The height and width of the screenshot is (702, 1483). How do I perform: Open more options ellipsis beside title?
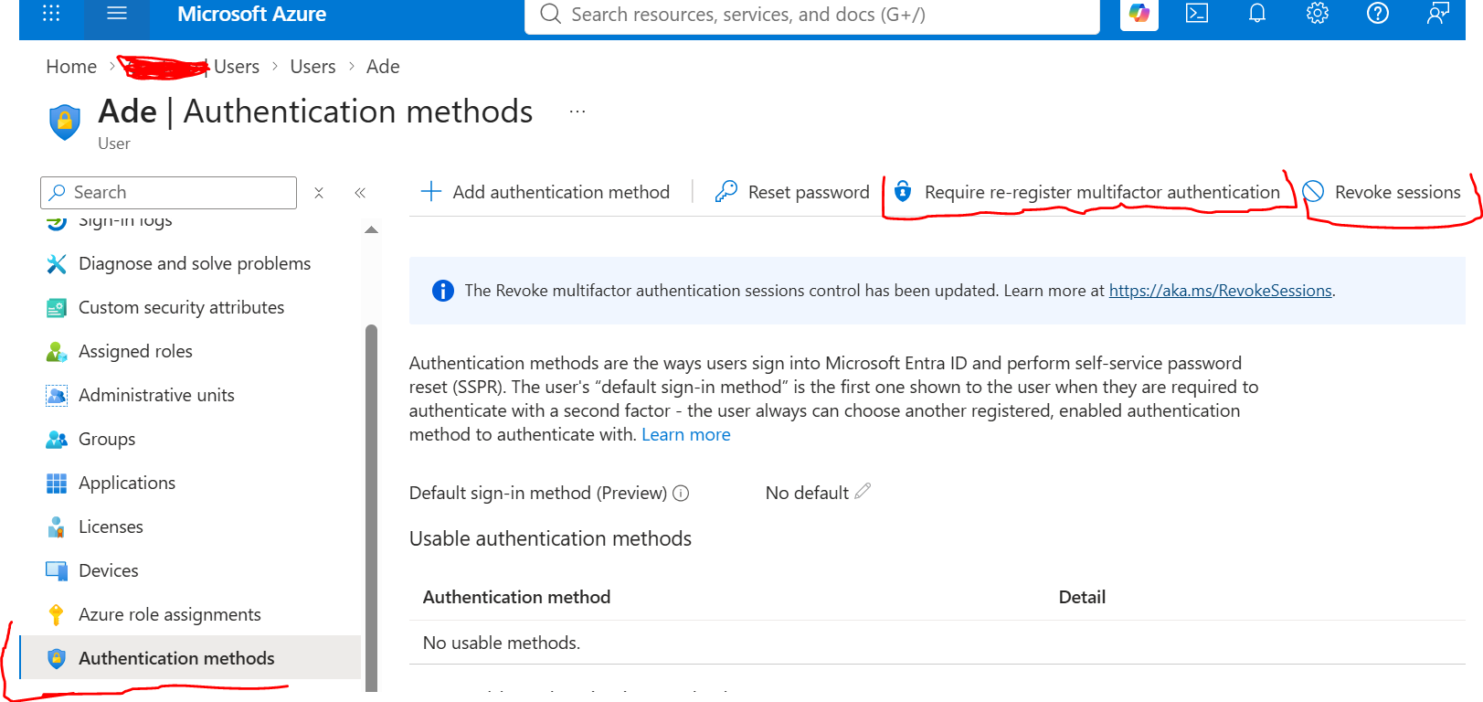(x=577, y=112)
